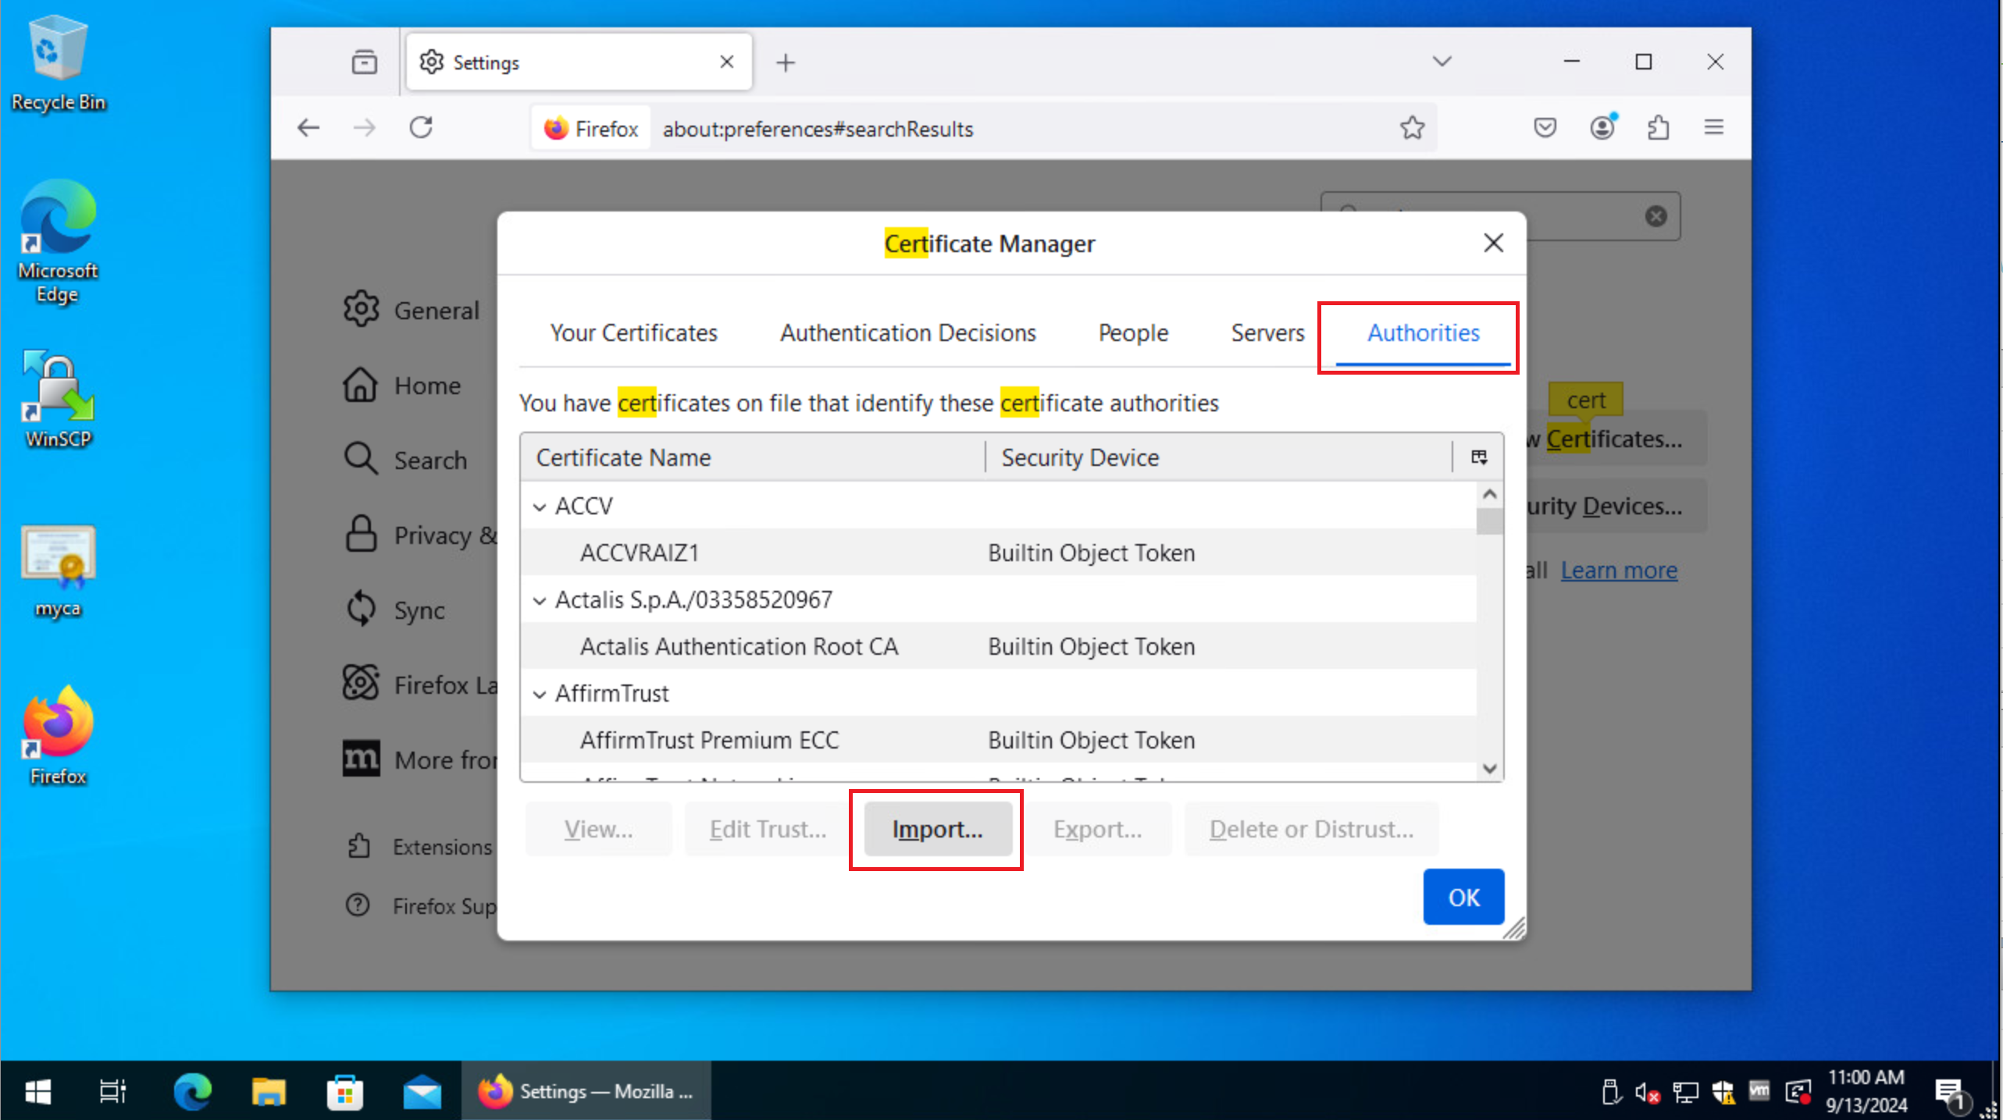
Task: Open a new tab with plus button
Action: pyautogui.click(x=786, y=62)
